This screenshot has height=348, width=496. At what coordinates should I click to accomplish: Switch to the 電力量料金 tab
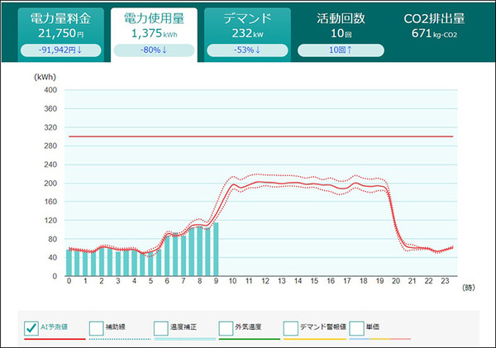[x=55, y=26]
